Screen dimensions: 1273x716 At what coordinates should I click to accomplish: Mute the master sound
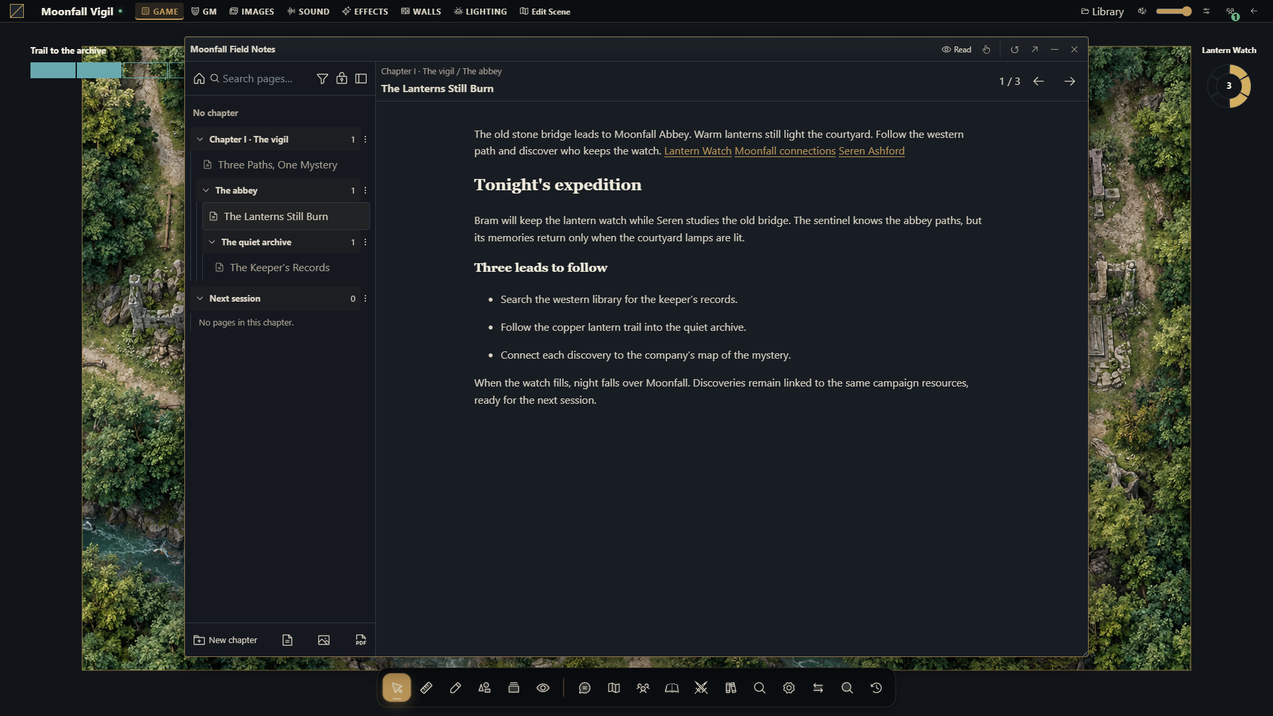click(x=1142, y=11)
